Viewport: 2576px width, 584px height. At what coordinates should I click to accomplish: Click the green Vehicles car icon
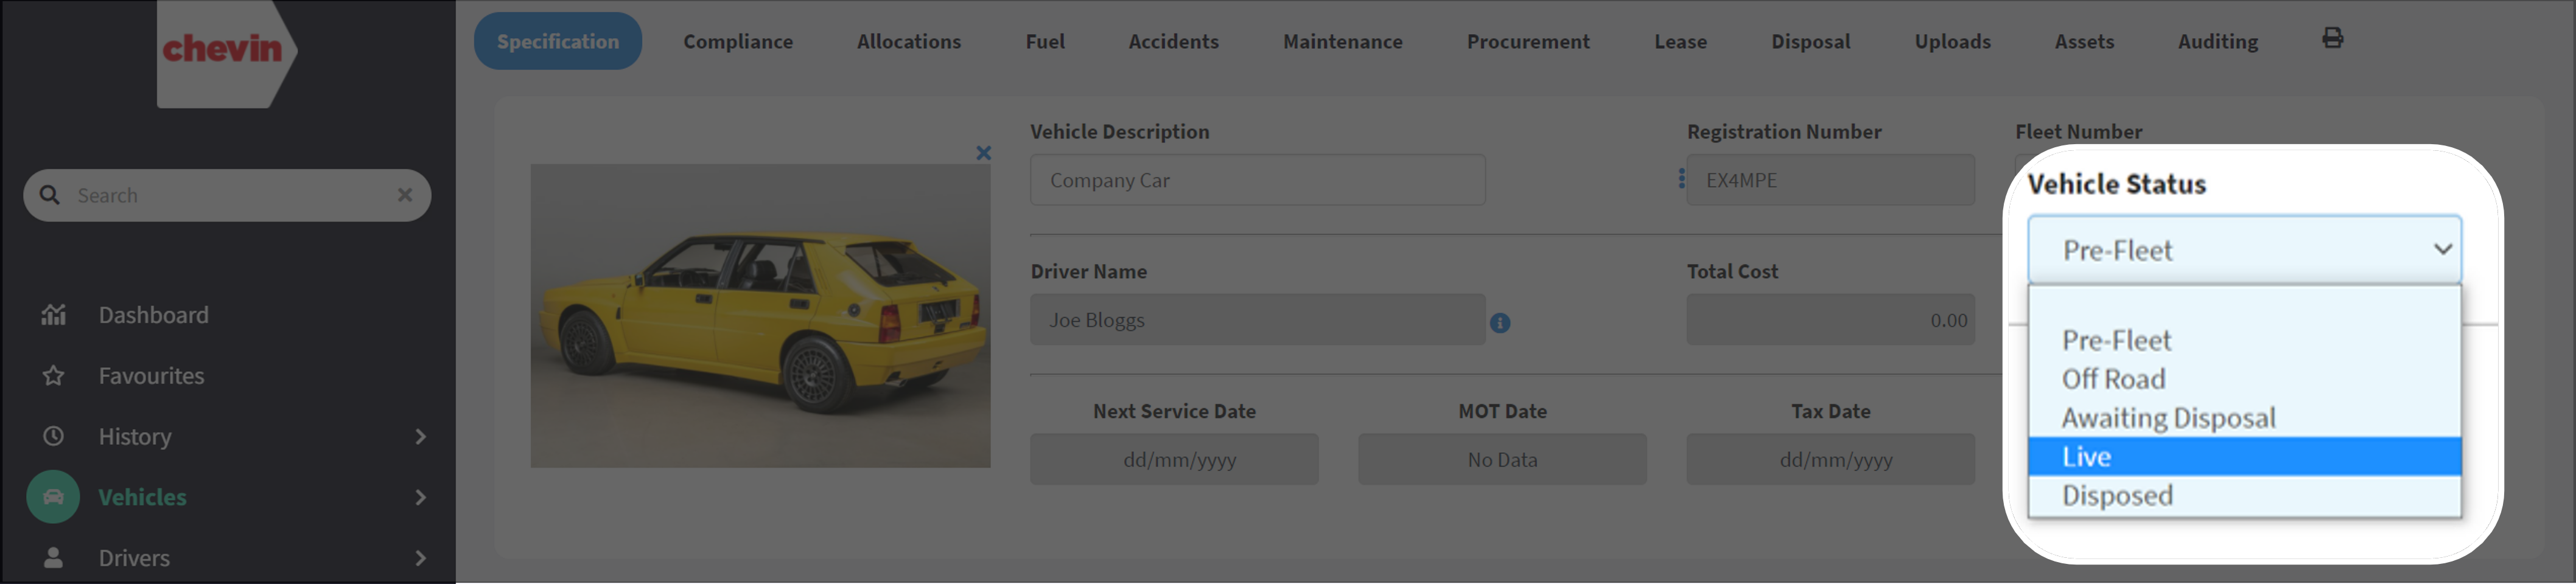pyautogui.click(x=53, y=497)
